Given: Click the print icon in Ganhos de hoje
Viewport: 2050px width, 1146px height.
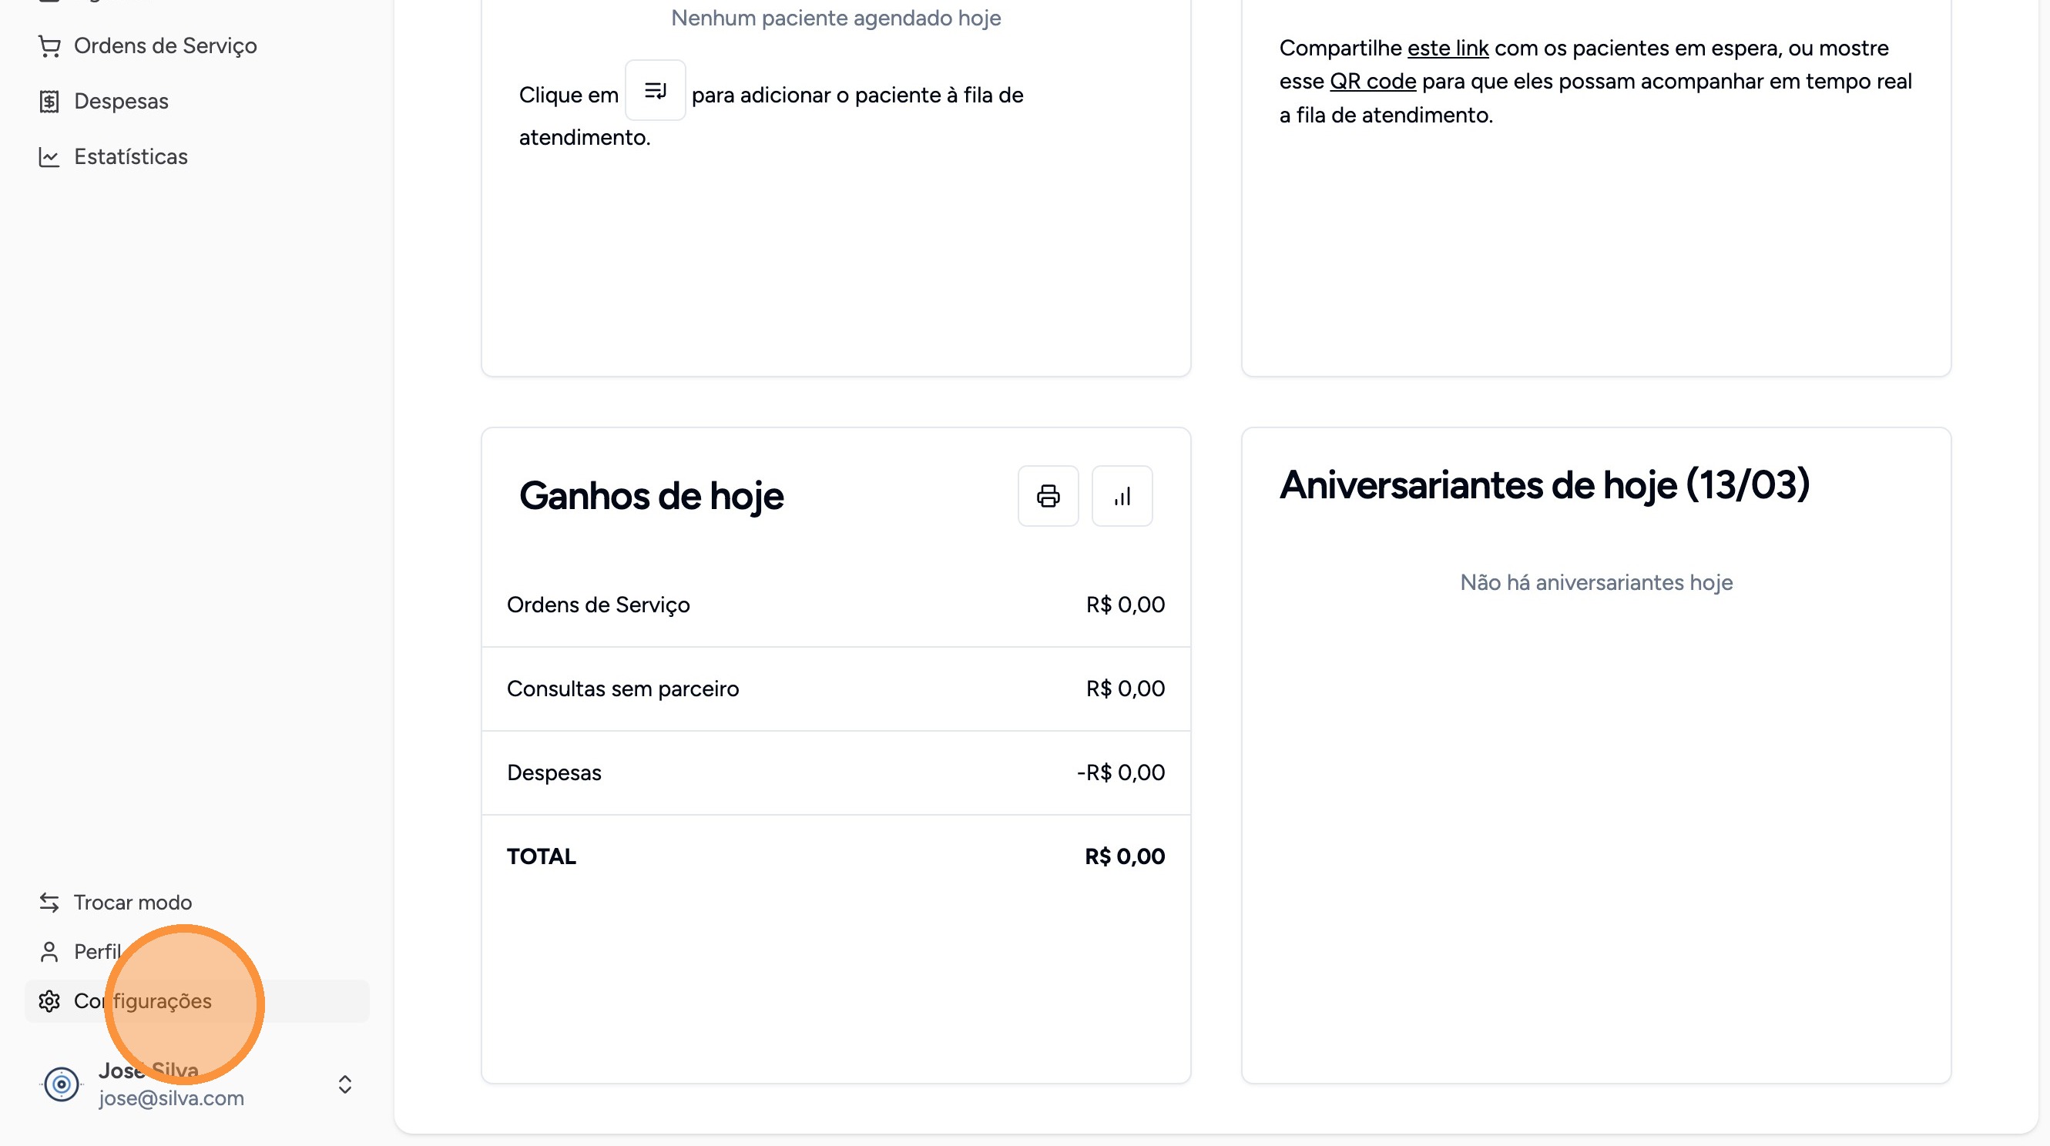Looking at the screenshot, I should coord(1048,496).
